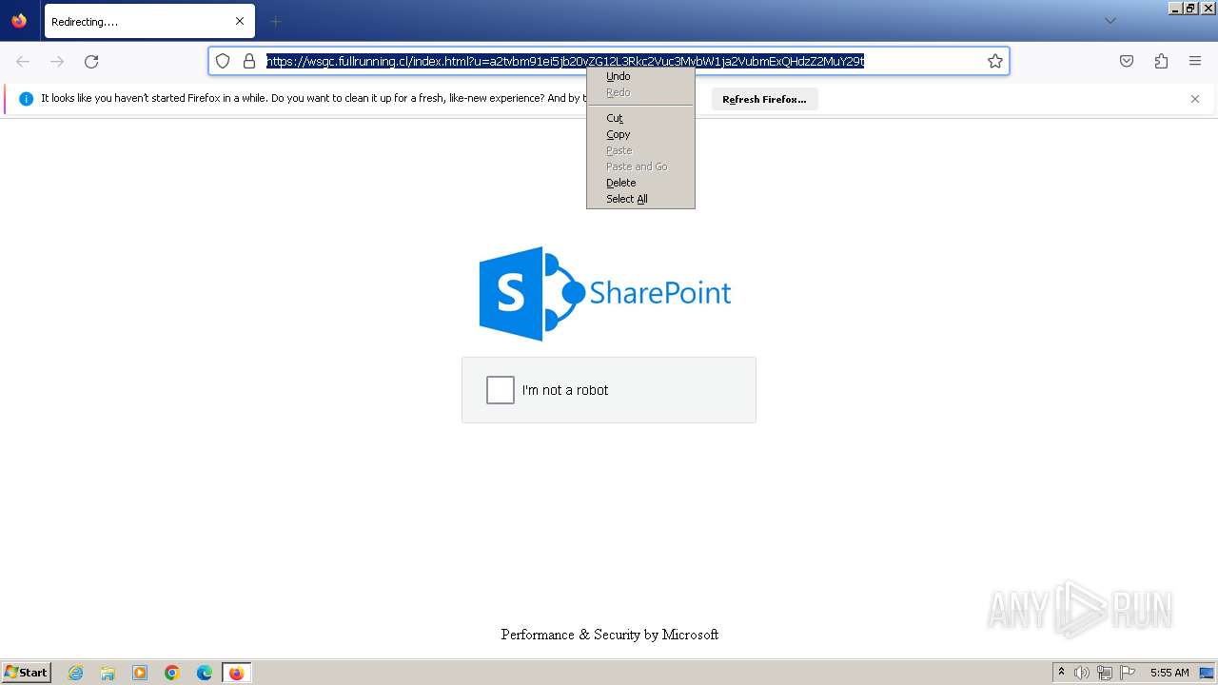
Task: Reload the current page
Action: click(x=91, y=61)
